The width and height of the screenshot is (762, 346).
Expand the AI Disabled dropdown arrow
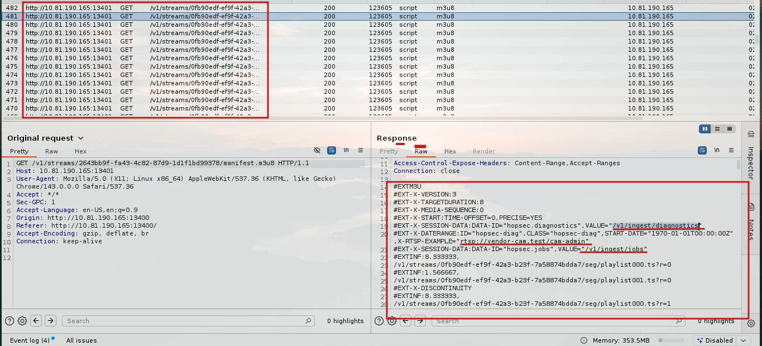pos(743,340)
